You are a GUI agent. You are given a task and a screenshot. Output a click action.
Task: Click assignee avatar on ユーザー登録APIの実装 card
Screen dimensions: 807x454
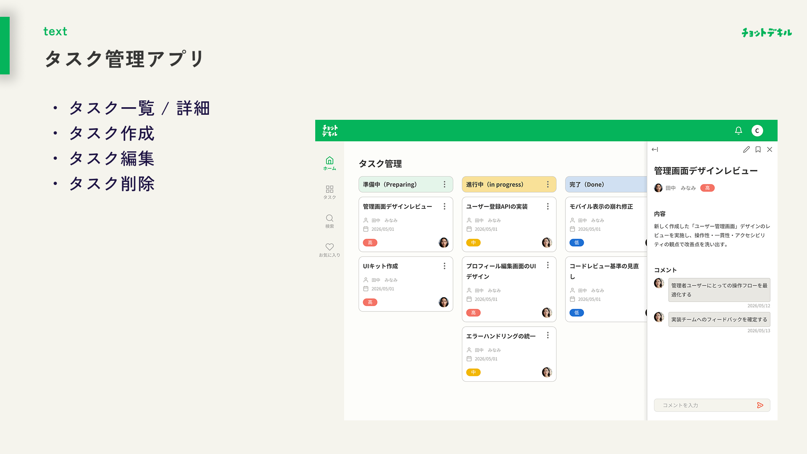point(547,242)
